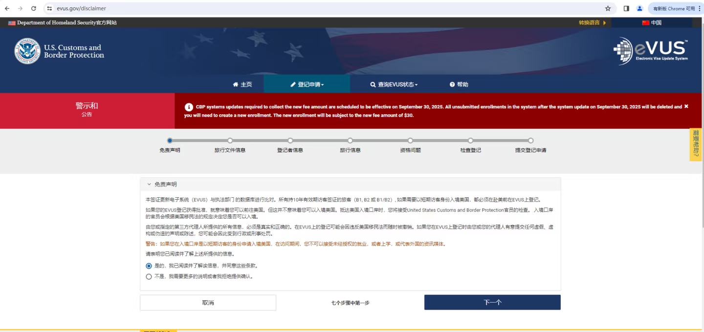
Task: Bookmark this page with star icon
Action: (608, 8)
